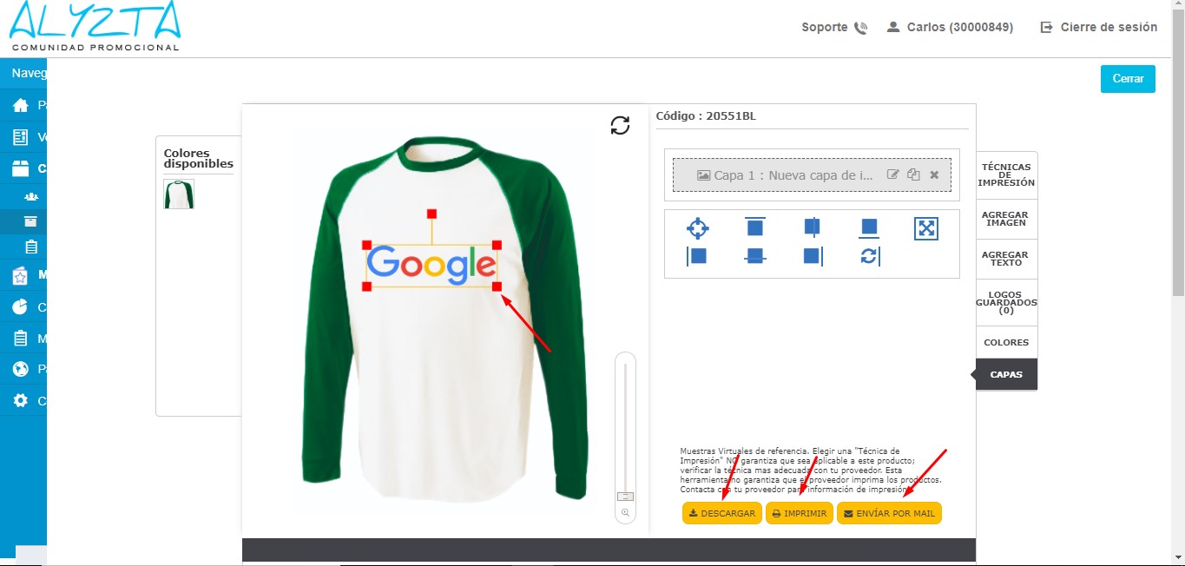The height and width of the screenshot is (566, 1185).
Task: Click the red rotation handle above Google logo
Action: tap(431, 214)
